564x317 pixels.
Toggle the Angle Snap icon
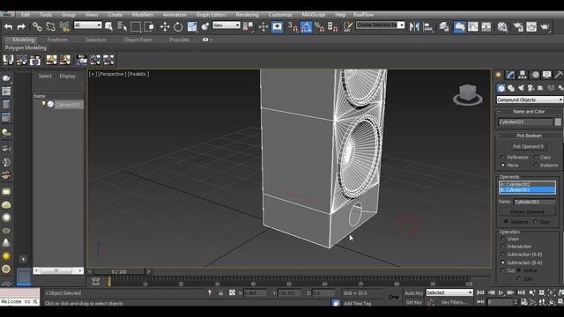(x=306, y=26)
